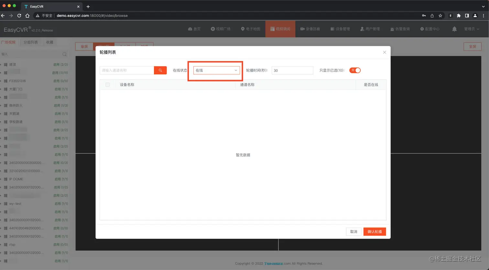
Task: Switch to the 分组列表 tab
Action: 31,42
